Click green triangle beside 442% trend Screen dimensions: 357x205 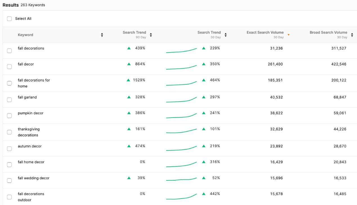(x=204, y=194)
